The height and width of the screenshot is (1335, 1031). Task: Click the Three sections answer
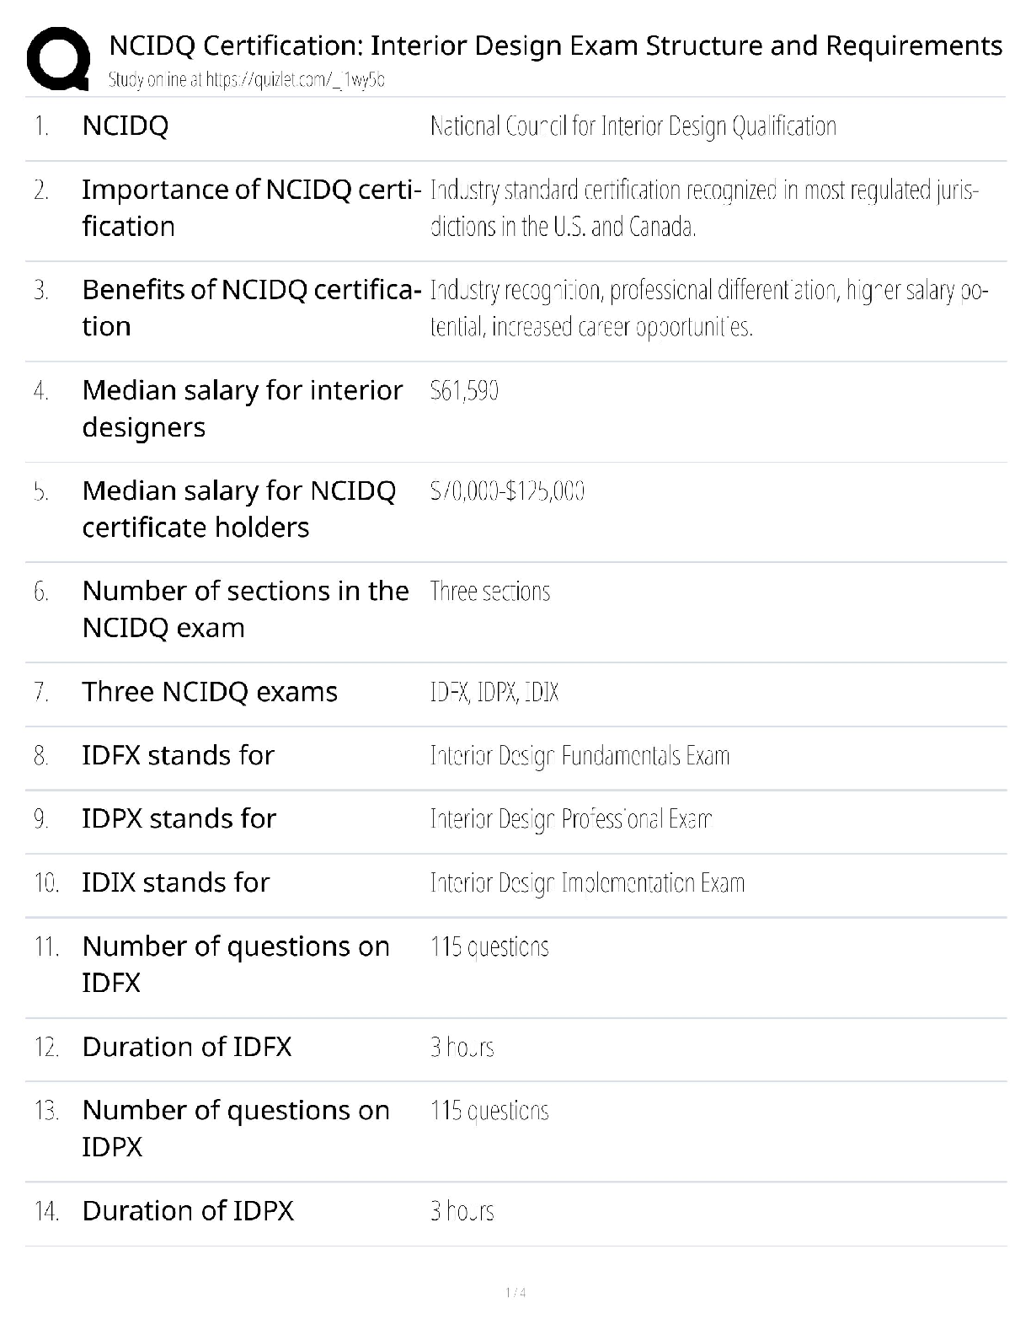pyautogui.click(x=489, y=592)
